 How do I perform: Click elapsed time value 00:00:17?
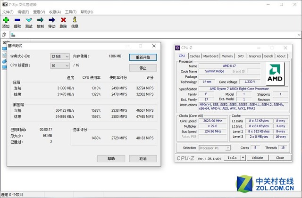coord(46,130)
